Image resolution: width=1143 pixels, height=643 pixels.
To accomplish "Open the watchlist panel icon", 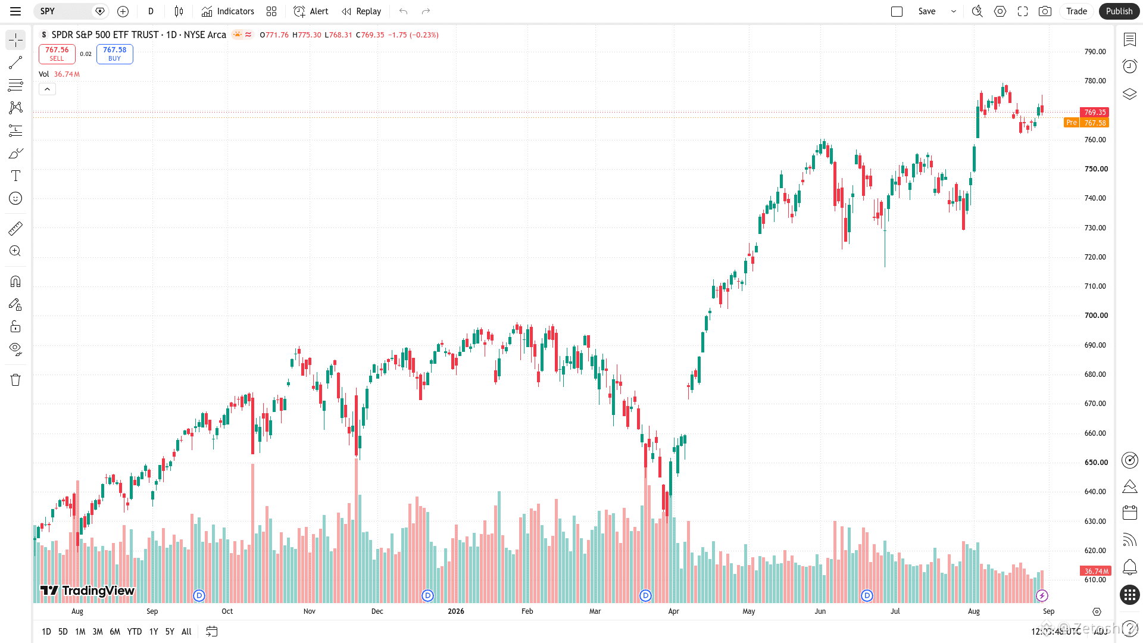I will click(1129, 40).
